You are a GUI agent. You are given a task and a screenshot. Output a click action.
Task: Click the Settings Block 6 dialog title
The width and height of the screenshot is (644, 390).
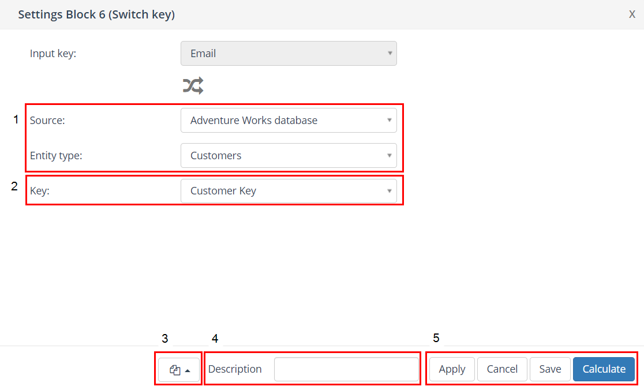[x=96, y=14]
